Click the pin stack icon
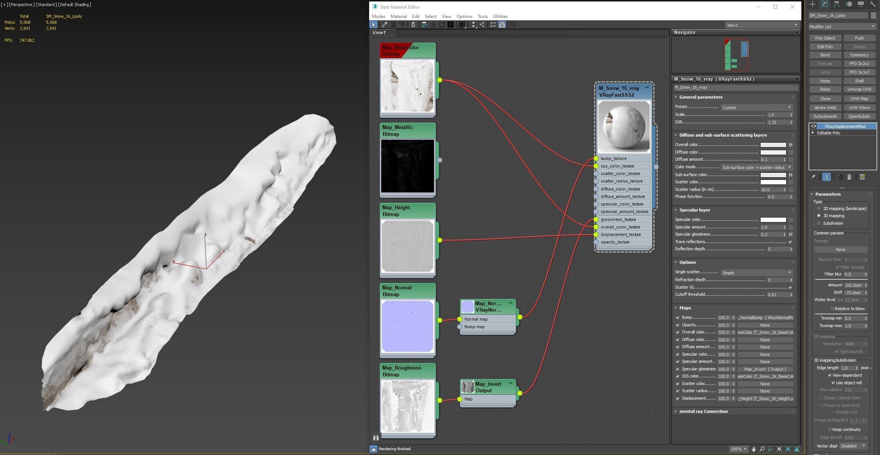The image size is (880, 455). [x=813, y=177]
